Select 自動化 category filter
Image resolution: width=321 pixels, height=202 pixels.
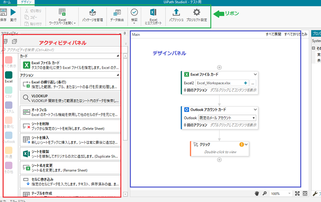coord(9,123)
